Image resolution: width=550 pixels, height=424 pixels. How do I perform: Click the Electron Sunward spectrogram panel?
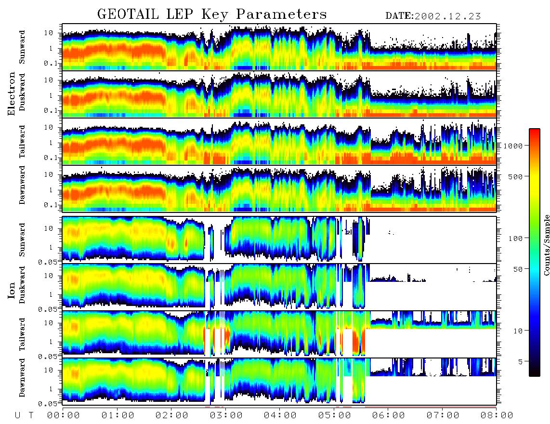[279, 47]
